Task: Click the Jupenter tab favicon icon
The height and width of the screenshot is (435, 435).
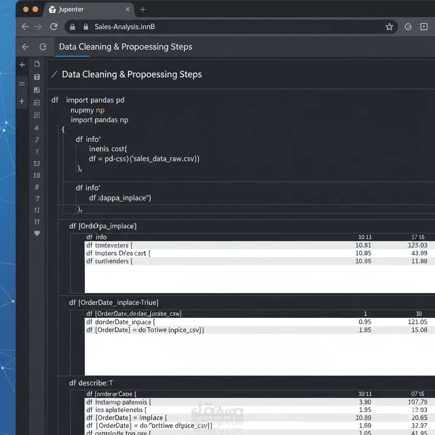Action: click(52, 10)
